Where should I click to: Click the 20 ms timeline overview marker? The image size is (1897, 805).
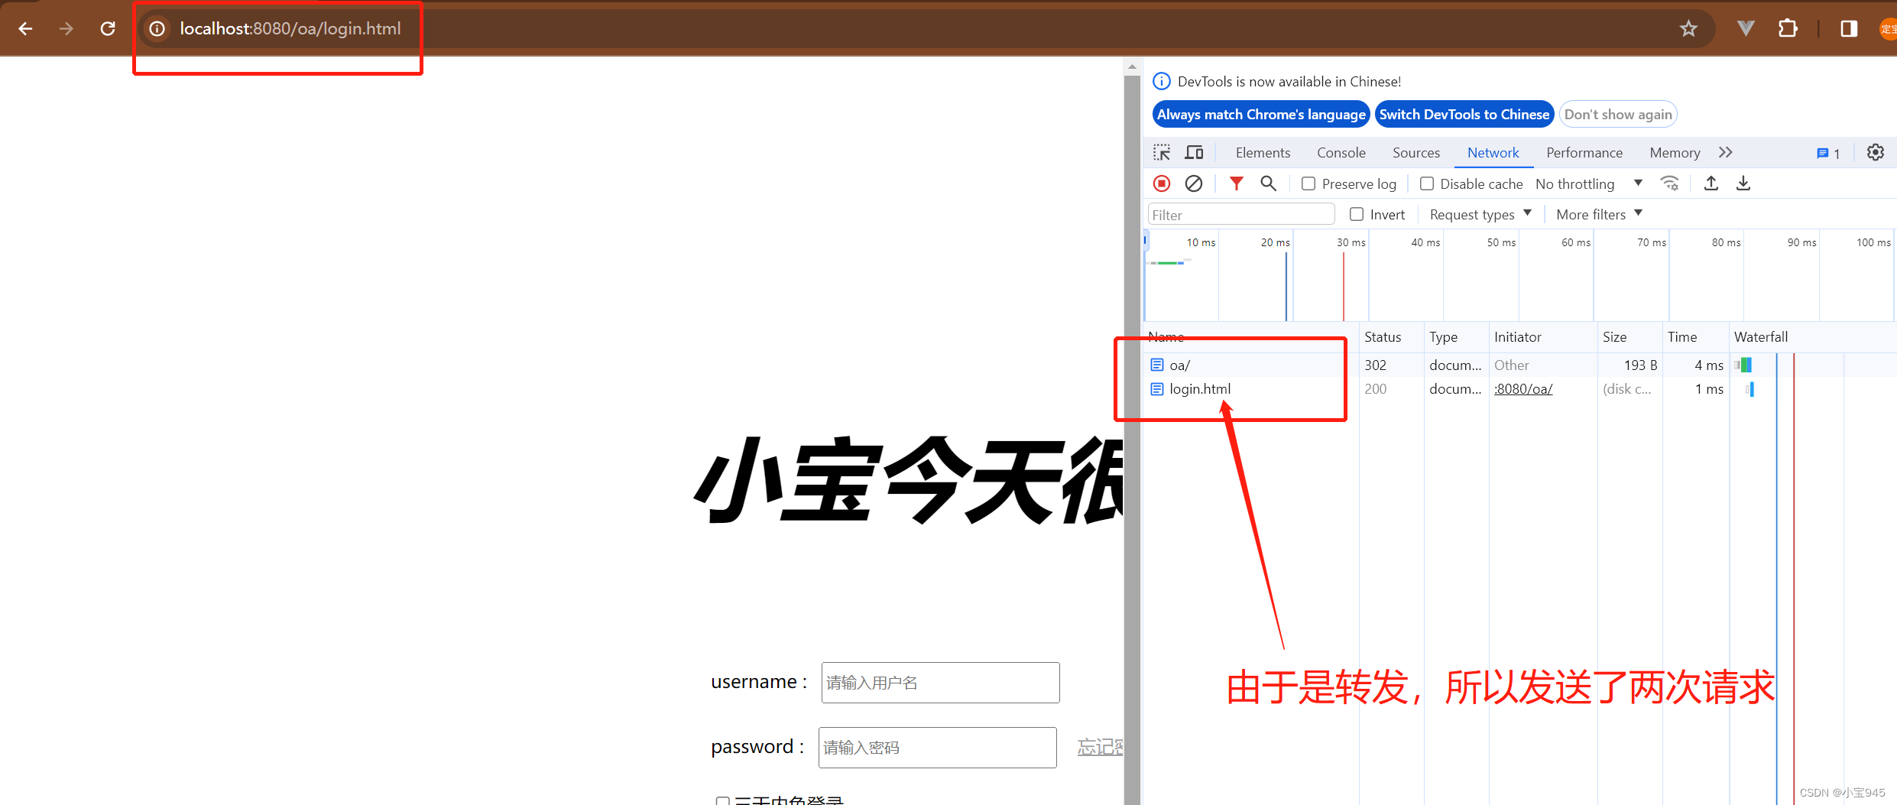[x=1275, y=242]
